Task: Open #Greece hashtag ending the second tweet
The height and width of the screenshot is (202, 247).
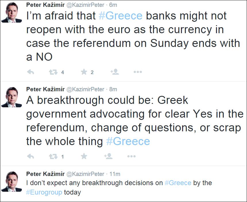Action: pos(128,141)
